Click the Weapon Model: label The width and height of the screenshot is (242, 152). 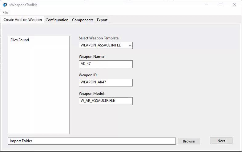[92, 94]
